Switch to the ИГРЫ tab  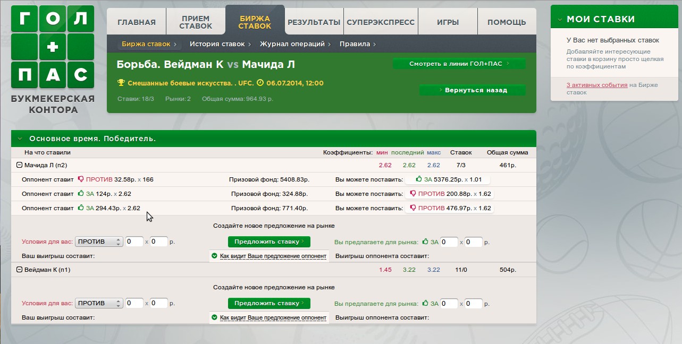click(x=448, y=22)
